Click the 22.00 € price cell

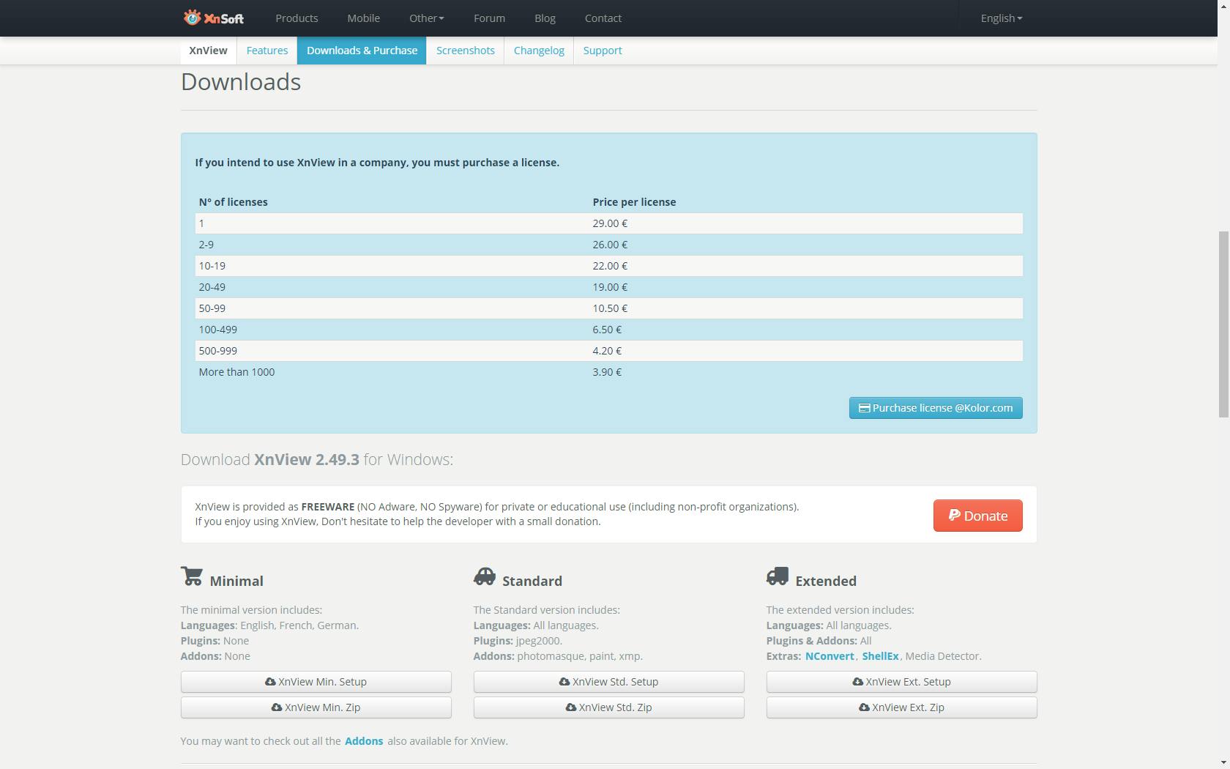805,266
